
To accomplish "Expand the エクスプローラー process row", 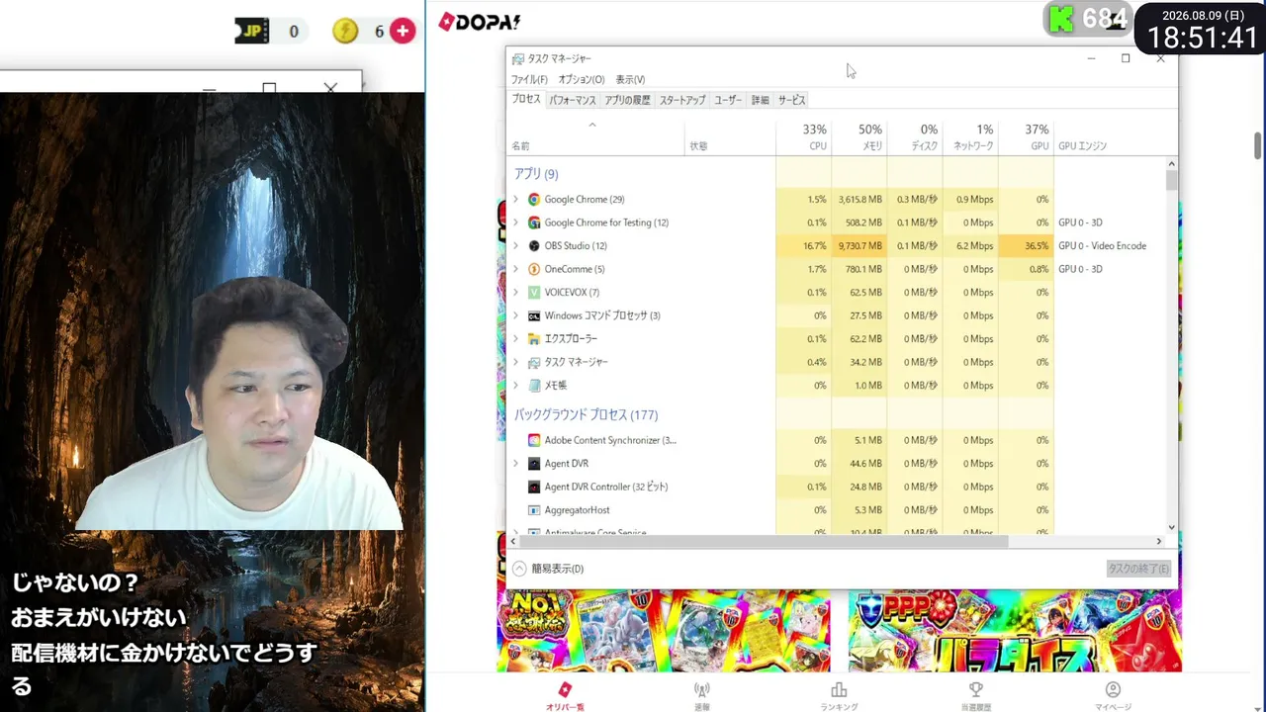I will coord(515,339).
